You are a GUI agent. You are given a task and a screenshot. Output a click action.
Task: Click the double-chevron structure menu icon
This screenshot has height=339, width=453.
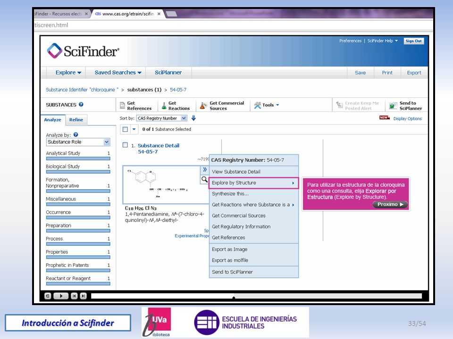coord(204,169)
